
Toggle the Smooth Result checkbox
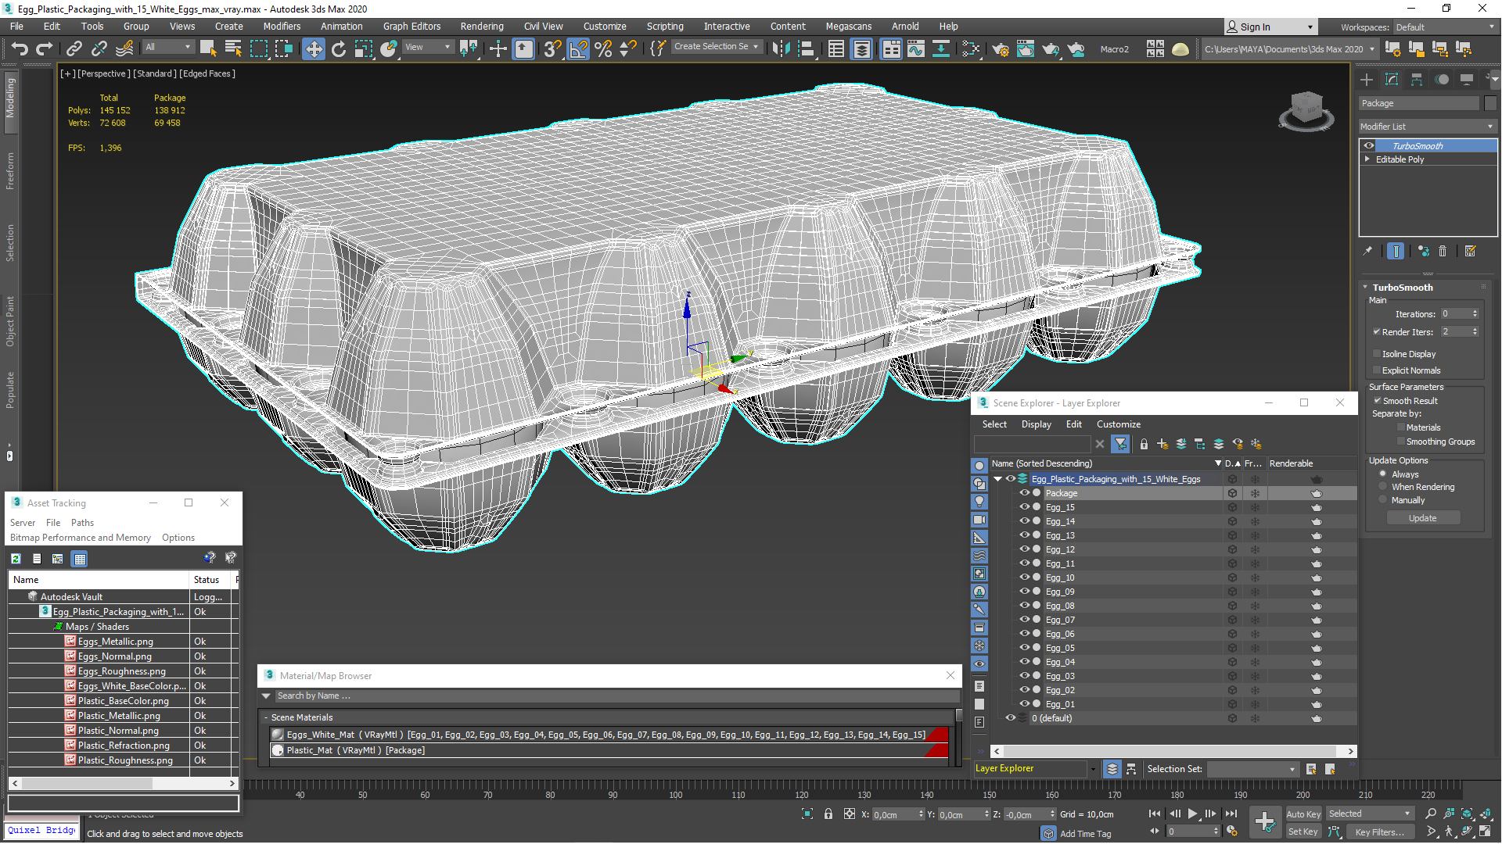(1378, 400)
